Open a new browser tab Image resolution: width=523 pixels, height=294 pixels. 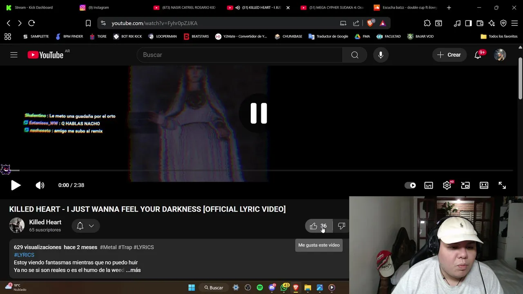449,7
